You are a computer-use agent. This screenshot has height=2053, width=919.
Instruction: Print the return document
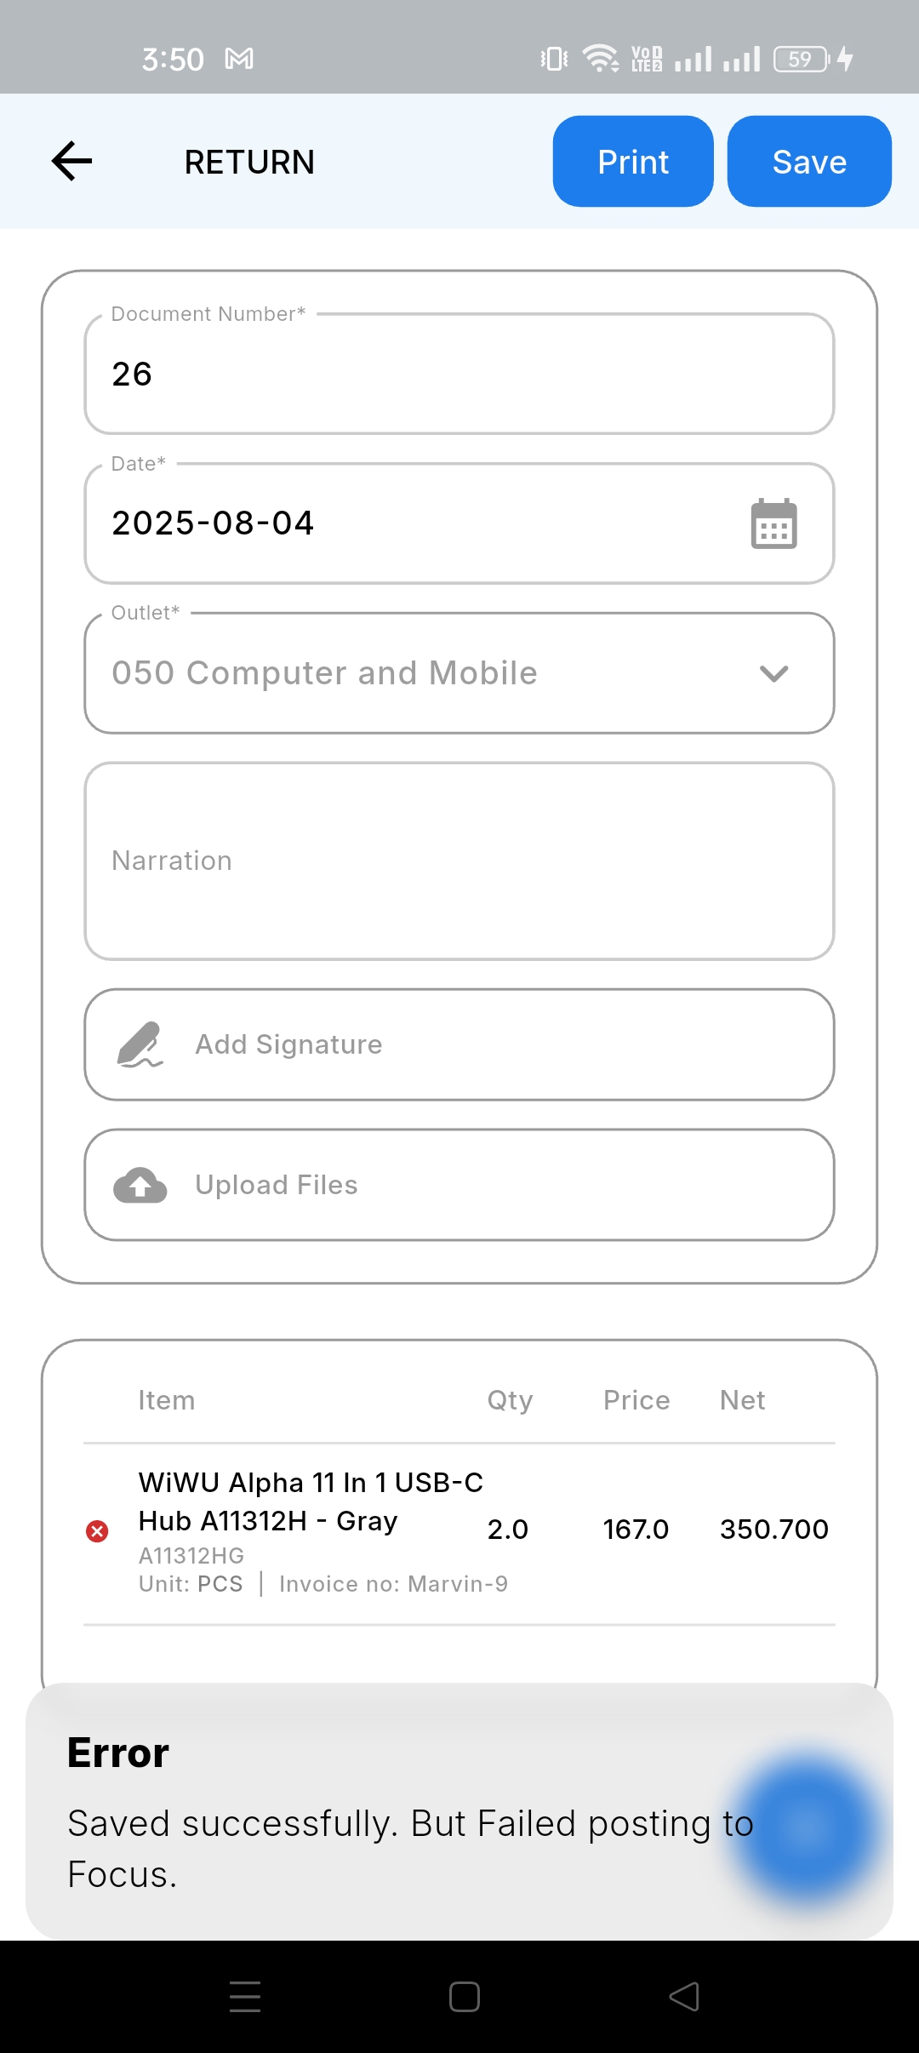click(633, 162)
